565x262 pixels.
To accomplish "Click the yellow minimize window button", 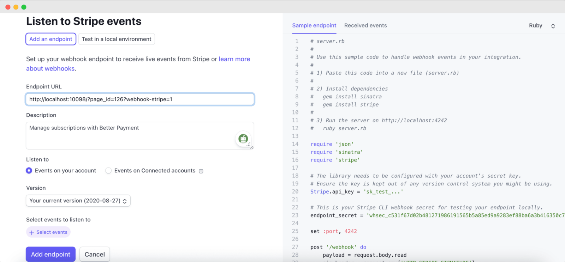I will pos(16,7).
